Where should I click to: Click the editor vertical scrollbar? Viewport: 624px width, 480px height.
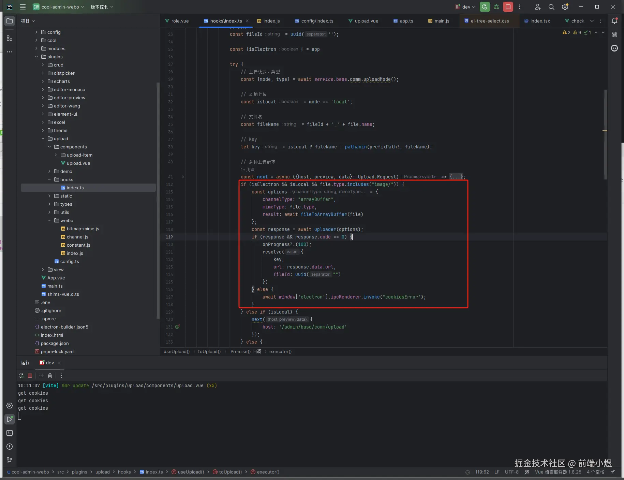(x=605, y=134)
